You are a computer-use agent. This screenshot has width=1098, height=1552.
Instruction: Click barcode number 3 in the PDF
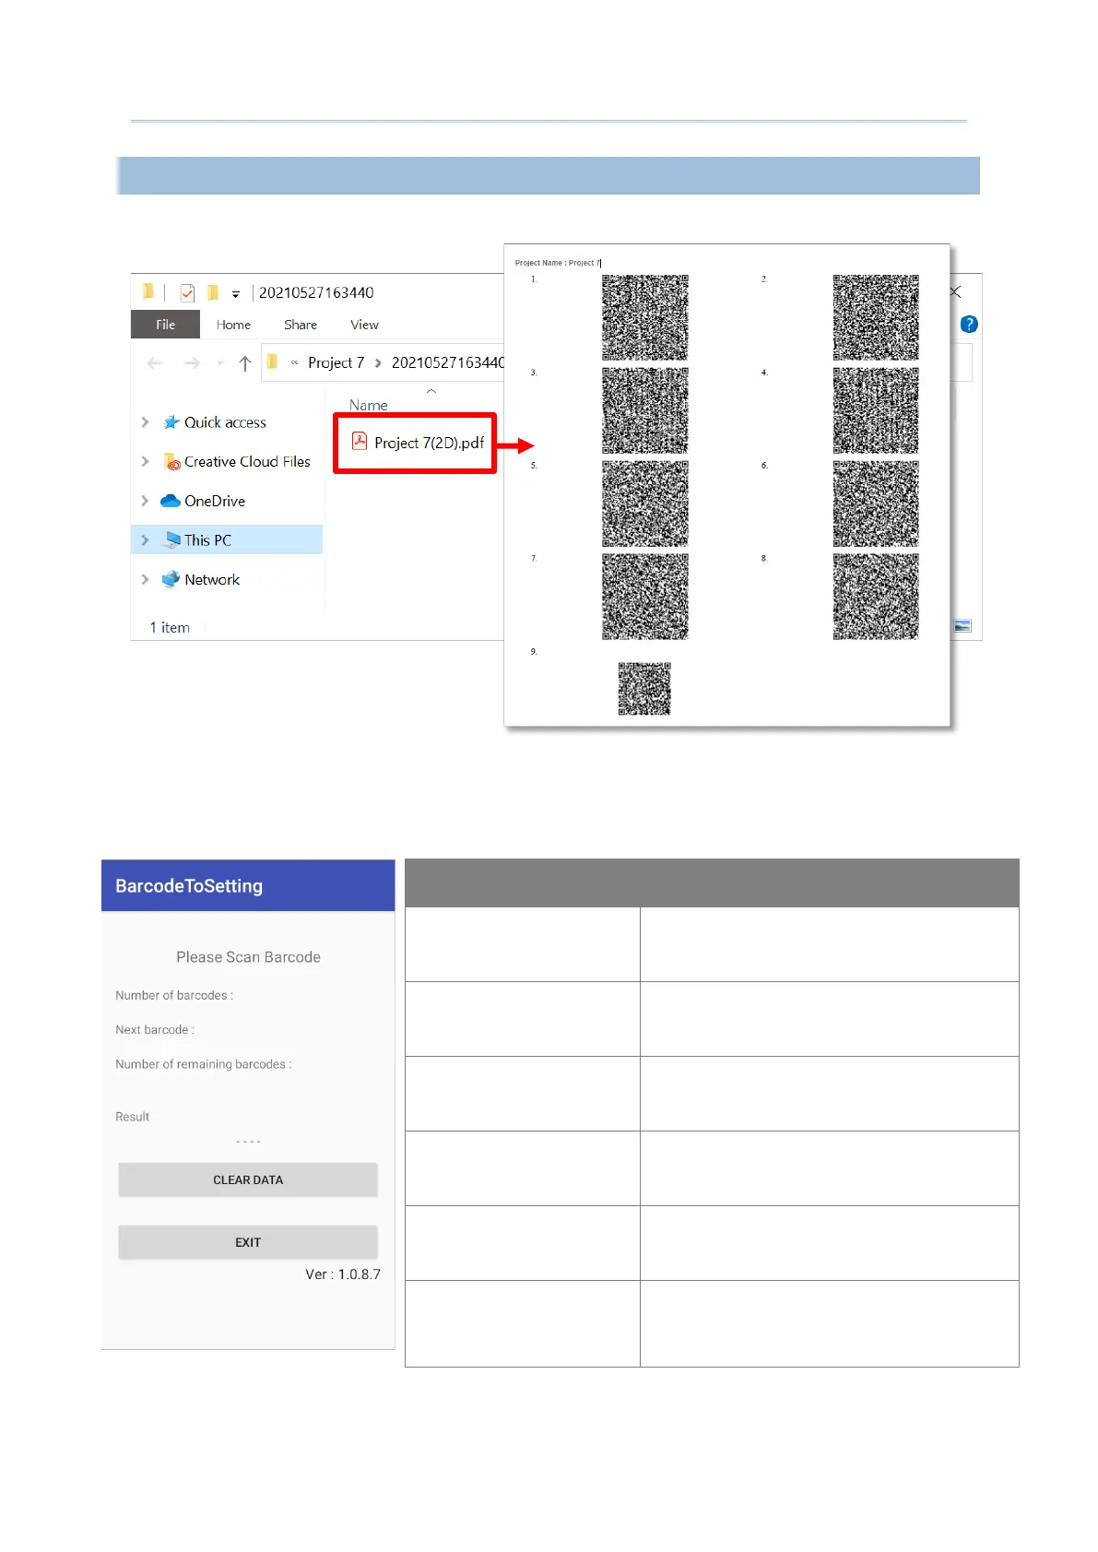tap(645, 410)
